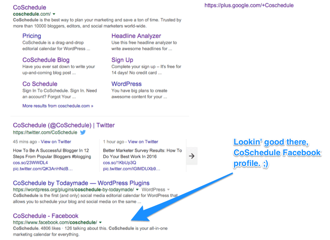Open the WordPress sitelink

pyautogui.click(x=126, y=84)
